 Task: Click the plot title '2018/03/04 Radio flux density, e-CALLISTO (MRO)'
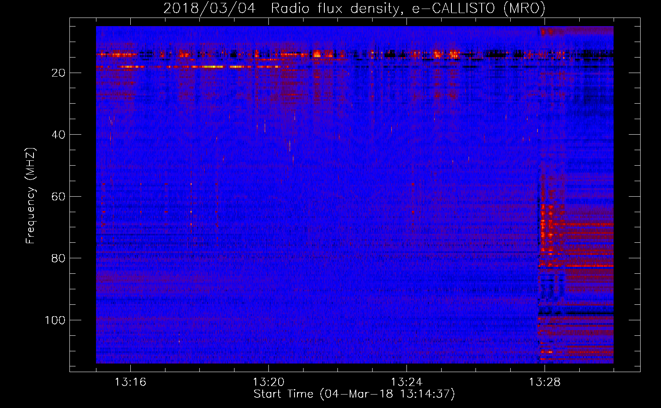(354, 8)
